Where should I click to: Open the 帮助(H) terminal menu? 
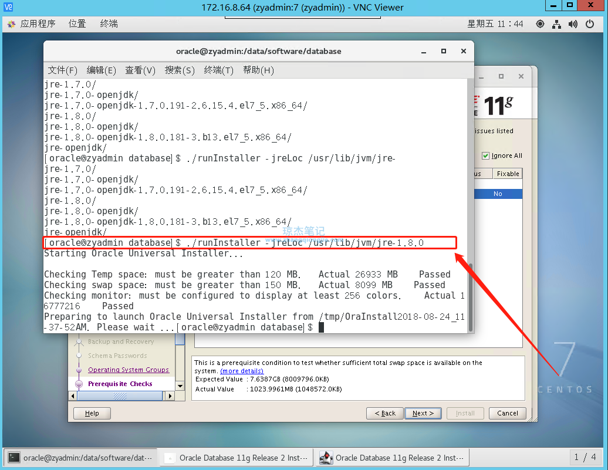[258, 70]
